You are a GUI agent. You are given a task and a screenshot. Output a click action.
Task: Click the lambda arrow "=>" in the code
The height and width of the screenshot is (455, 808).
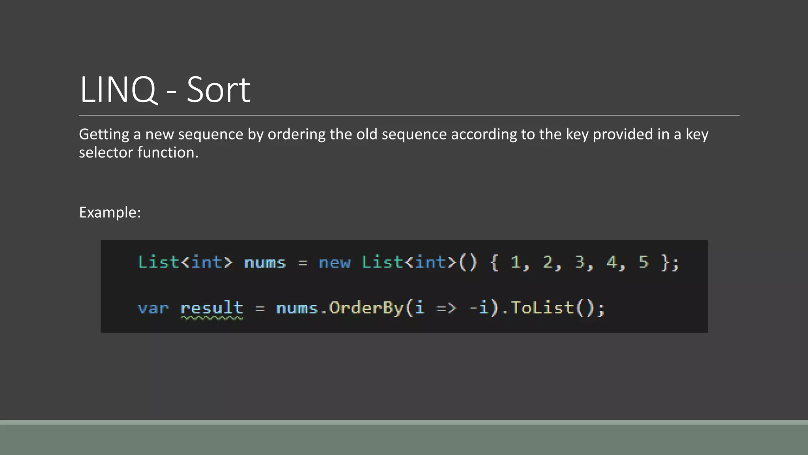pos(446,308)
